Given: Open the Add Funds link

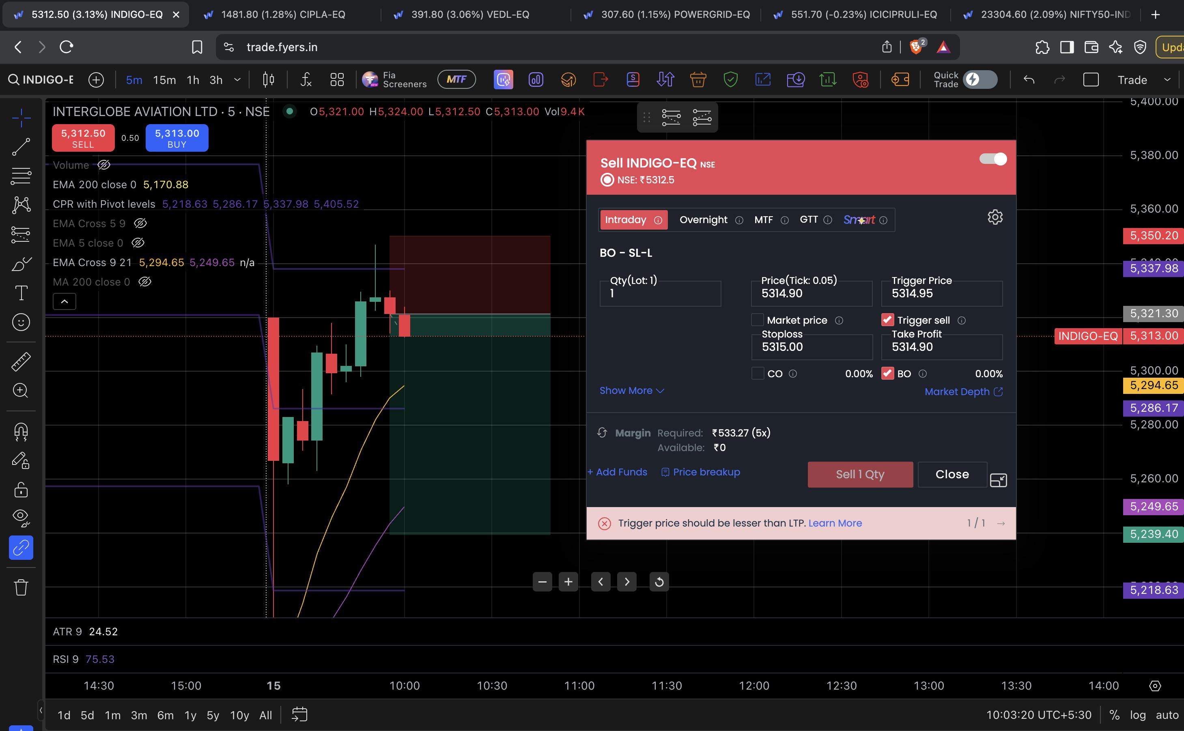Looking at the screenshot, I should pos(618,472).
